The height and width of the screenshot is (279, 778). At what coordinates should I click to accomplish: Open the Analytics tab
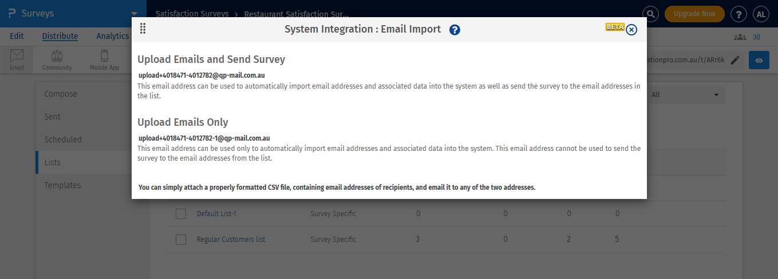point(113,36)
